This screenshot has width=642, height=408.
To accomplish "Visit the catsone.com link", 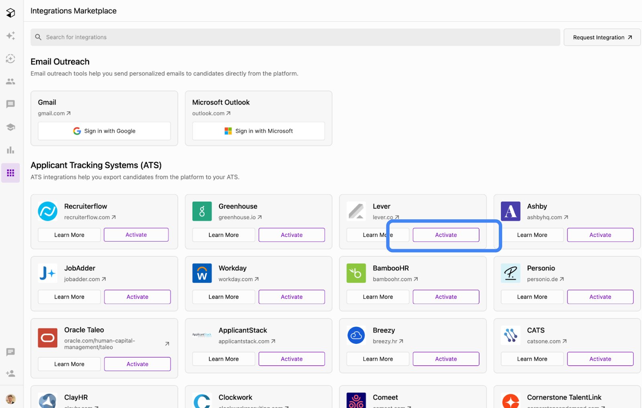I will [547, 341].
